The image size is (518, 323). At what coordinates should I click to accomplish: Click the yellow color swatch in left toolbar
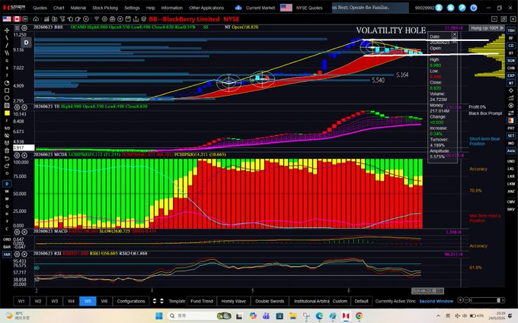[x=7, y=113]
